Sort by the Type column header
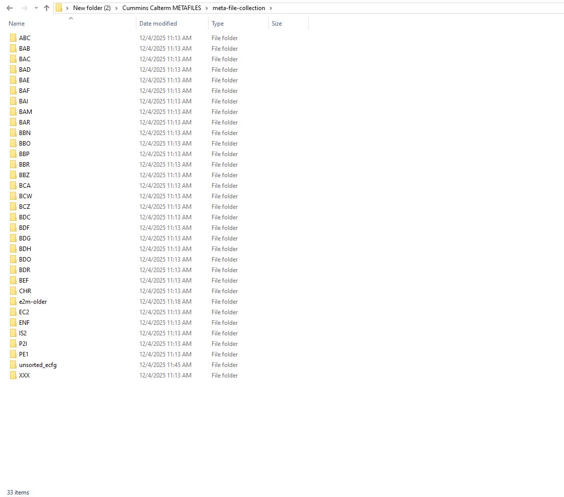The image size is (564, 497). coord(218,24)
